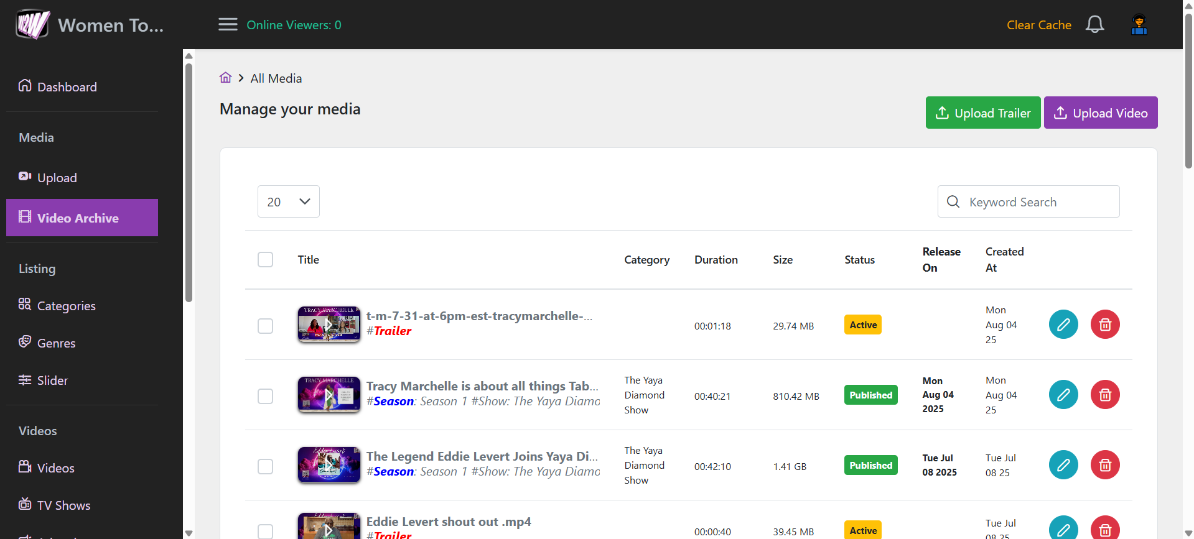The width and height of the screenshot is (1194, 539).
Task: Click the red #Trailer tag under t-m-7-31
Action: [x=389, y=331]
